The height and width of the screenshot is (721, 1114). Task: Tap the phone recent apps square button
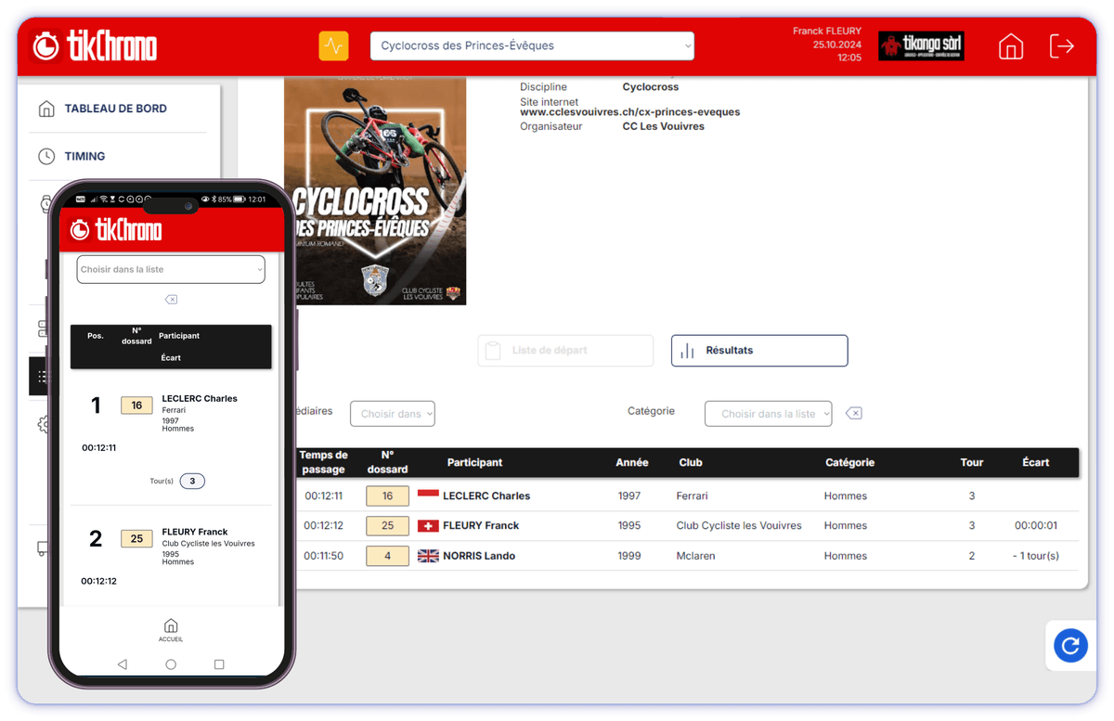[x=219, y=665]
